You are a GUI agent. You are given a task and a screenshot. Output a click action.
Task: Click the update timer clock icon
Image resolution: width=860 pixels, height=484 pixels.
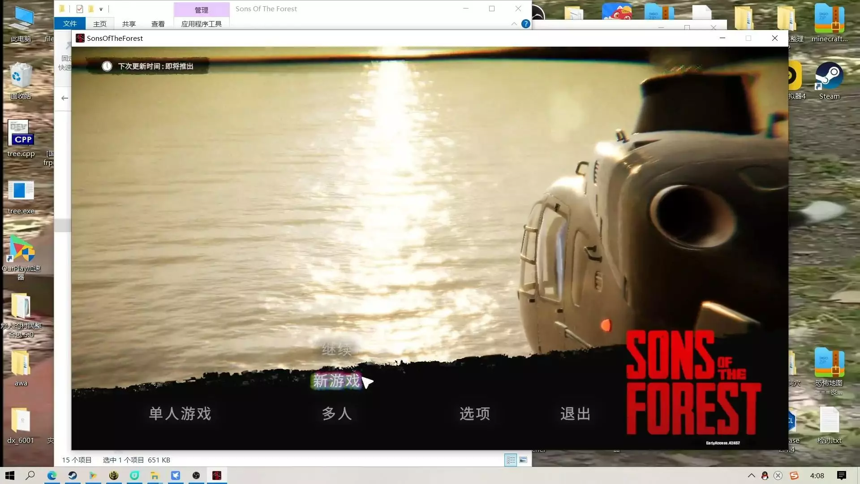[107, 66]
